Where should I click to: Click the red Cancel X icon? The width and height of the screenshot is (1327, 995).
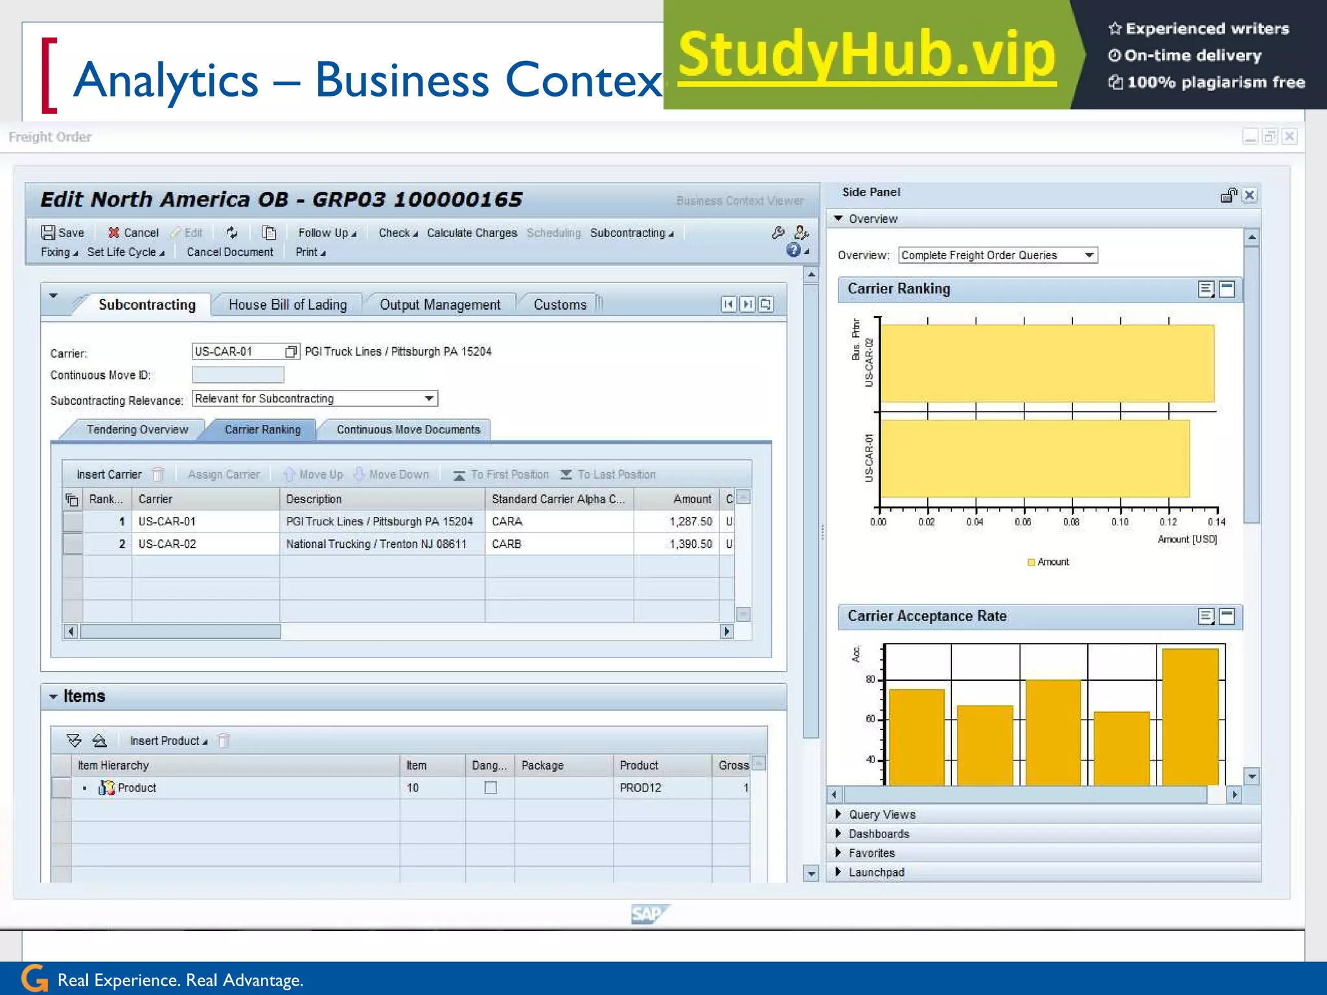(x=113, y=233)
